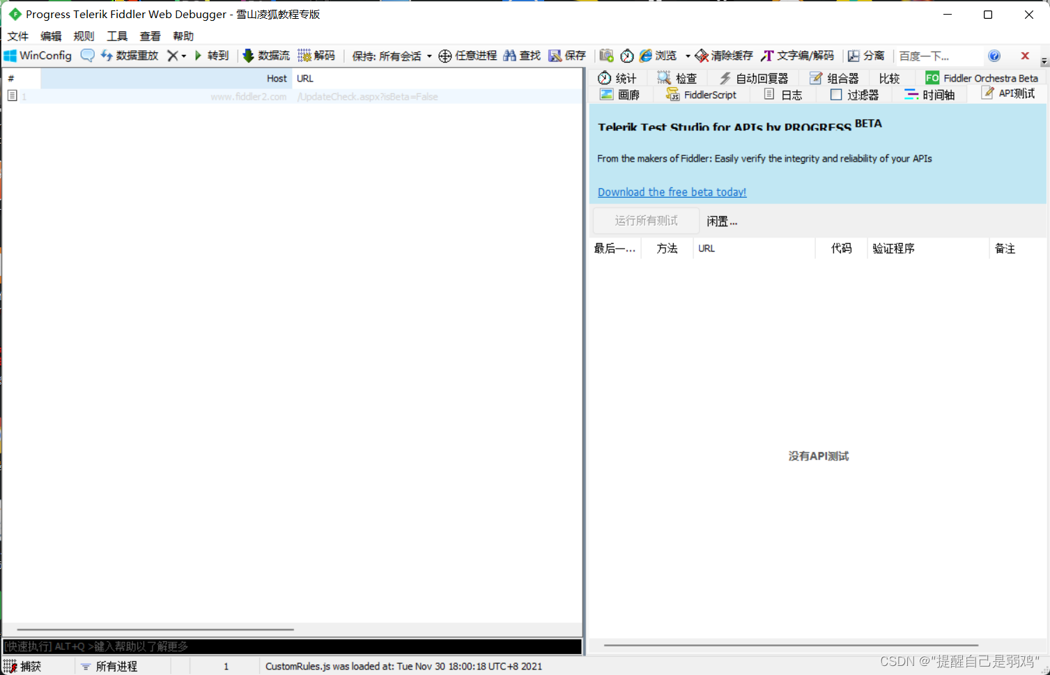Click the 转到 go button

pyautogui.click(x=211, y=56)
